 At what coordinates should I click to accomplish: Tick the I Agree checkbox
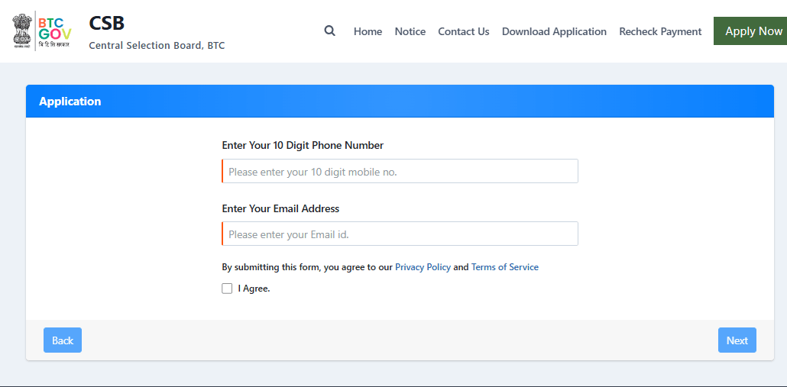tap(227, 289)
